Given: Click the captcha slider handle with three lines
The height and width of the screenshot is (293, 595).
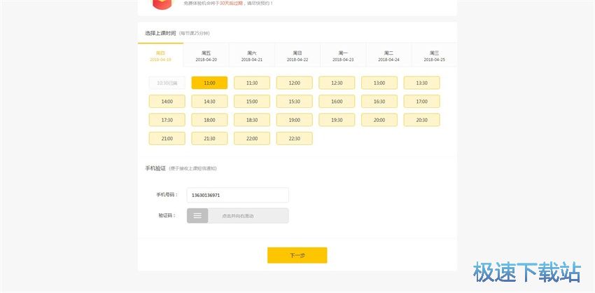Looking at the screenshot, I should (197, 215).
